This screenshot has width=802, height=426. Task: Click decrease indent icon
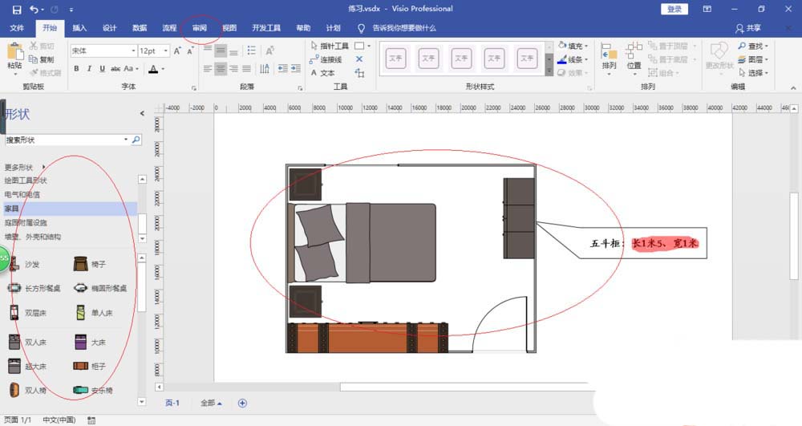click(282, 68)
